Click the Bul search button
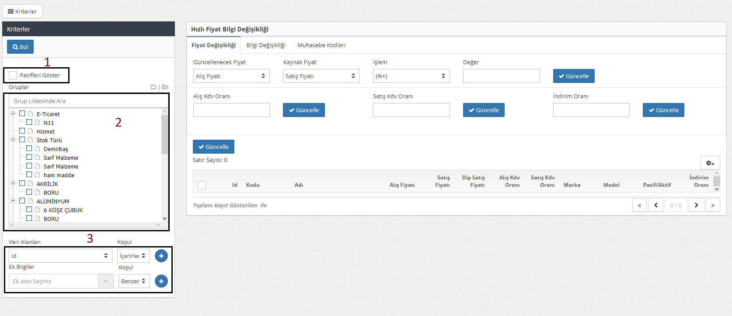 20,47
